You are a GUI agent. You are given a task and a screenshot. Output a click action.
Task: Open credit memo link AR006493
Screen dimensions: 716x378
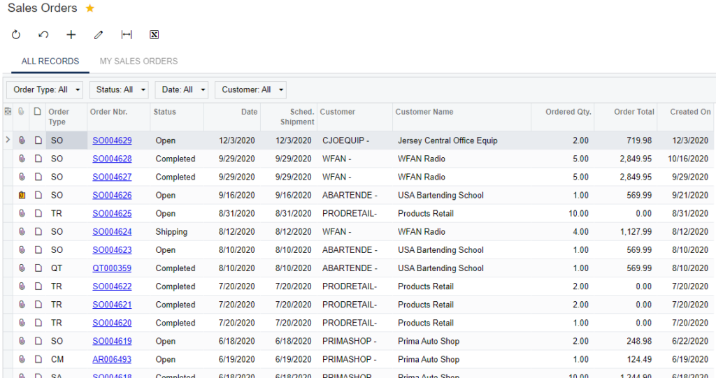[x=112, y=360]
